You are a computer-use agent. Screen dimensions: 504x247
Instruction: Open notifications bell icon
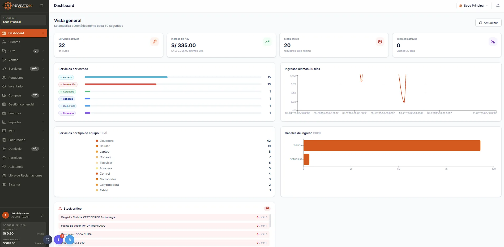(498, 6)
